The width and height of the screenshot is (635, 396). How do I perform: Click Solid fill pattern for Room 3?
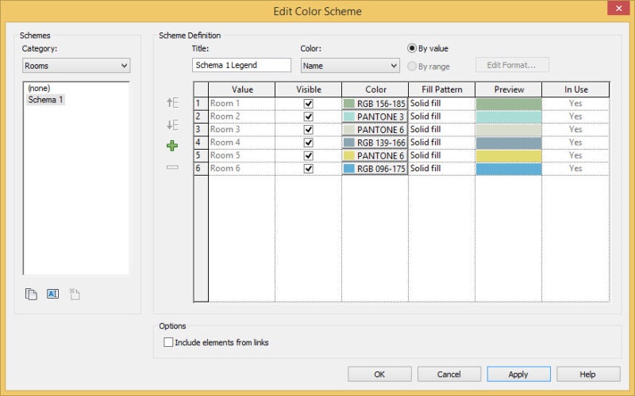[x=441, y=129]
